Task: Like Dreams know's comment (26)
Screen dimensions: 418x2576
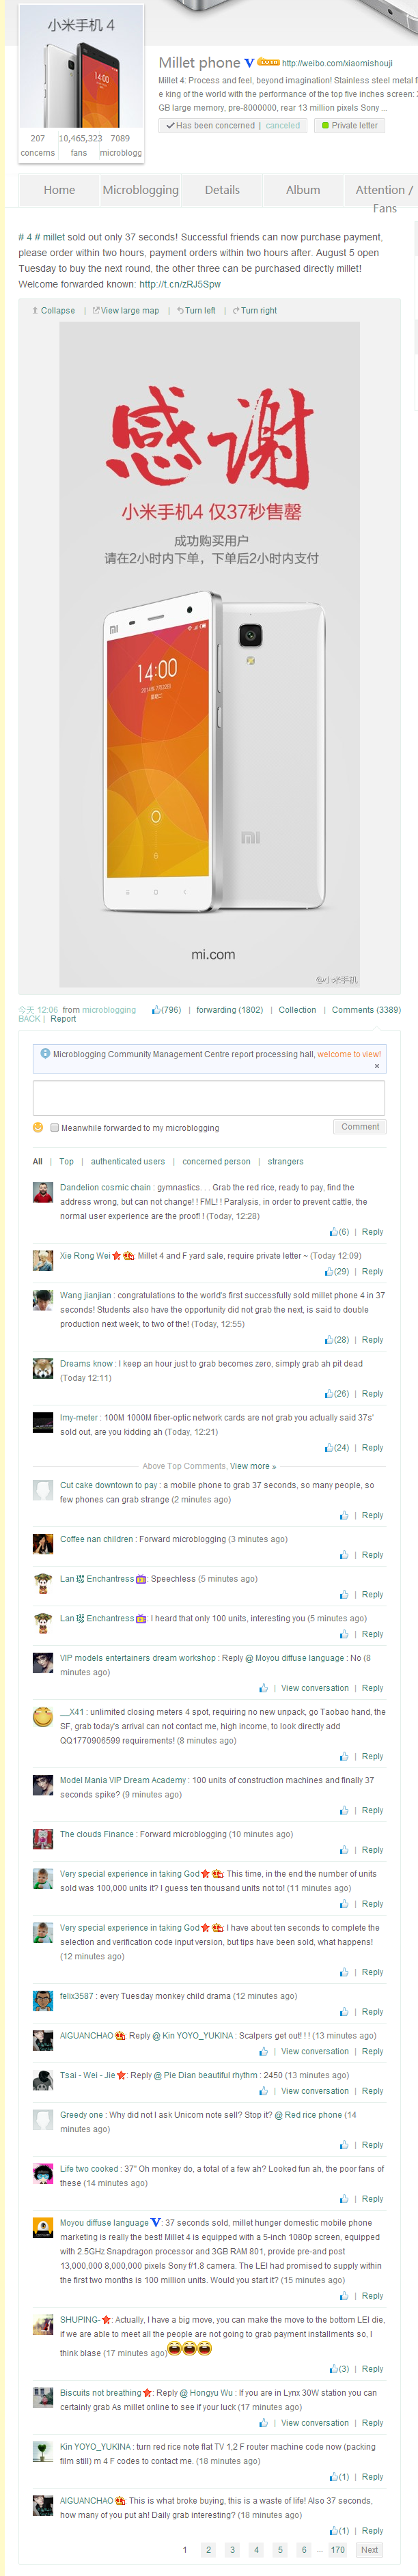Action: (x=337, y=1394)
